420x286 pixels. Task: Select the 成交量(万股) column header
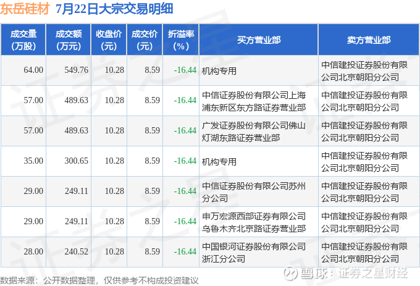(23, 40)
